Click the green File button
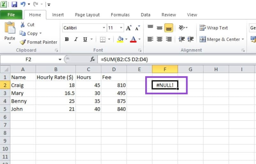256x164 pixels. point(11,15)
